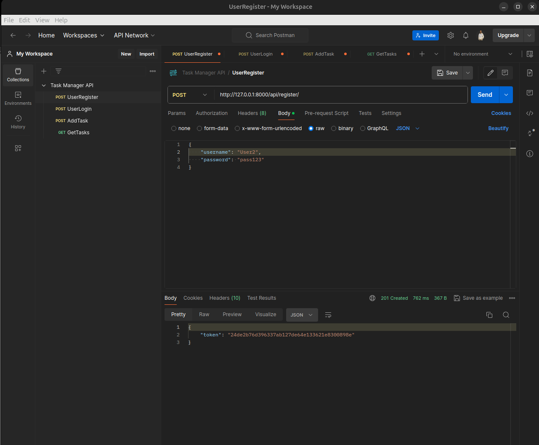Click the Import button
The image size is (539, 445).
(147, 54)
